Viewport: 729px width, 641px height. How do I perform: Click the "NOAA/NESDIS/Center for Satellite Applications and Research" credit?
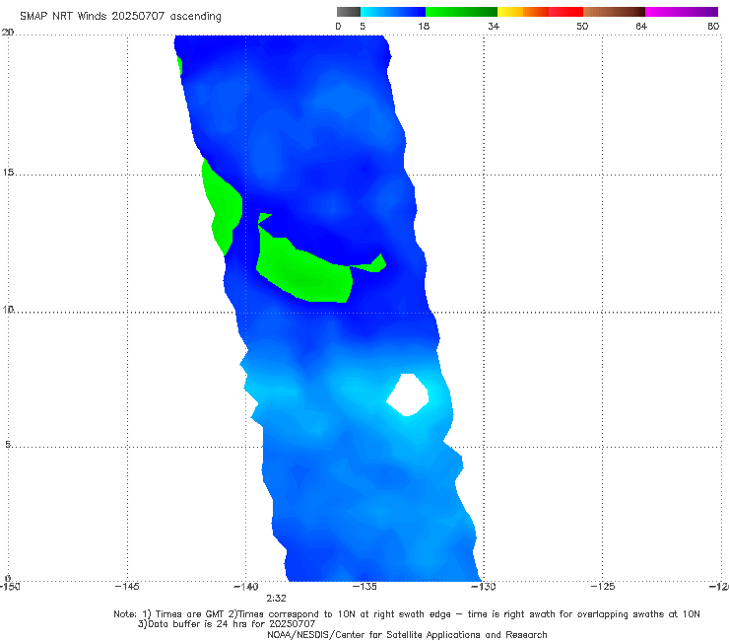click(407, 635)
